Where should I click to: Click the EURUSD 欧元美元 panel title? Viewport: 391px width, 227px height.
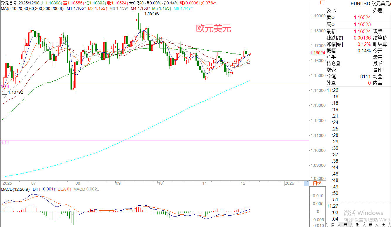point(371,4)
